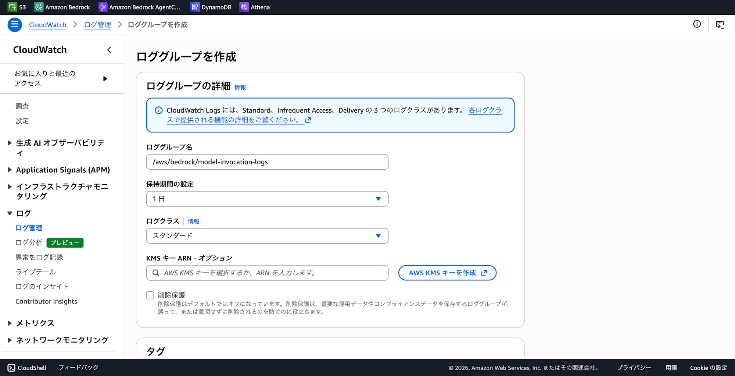The height and width of the screenshot is (376, 735).
Task: Open 異常をログ記録 in the sidebar
Action: [39, 258]
